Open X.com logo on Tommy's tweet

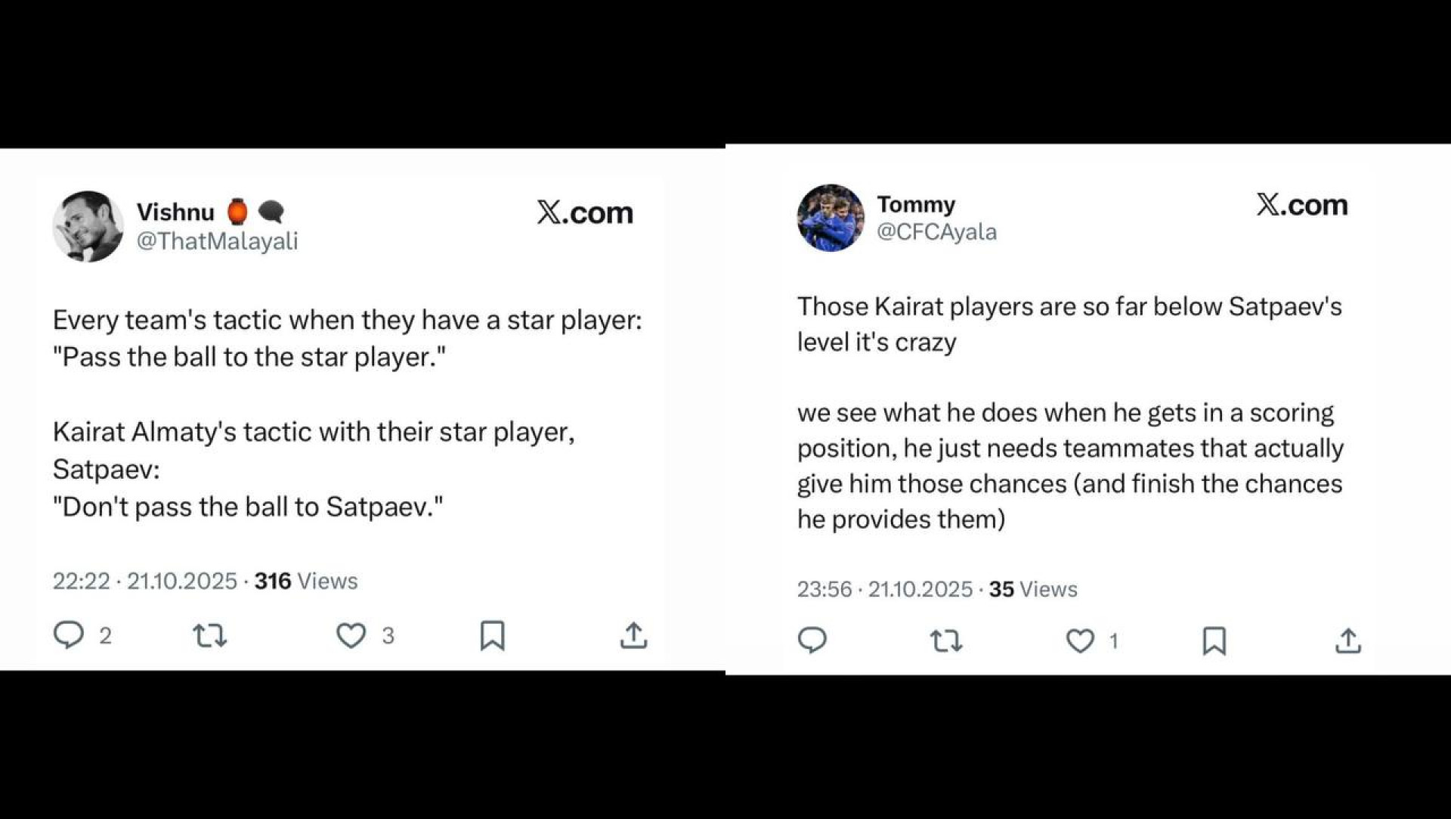pyautogui.click(x=1301, y=205)
